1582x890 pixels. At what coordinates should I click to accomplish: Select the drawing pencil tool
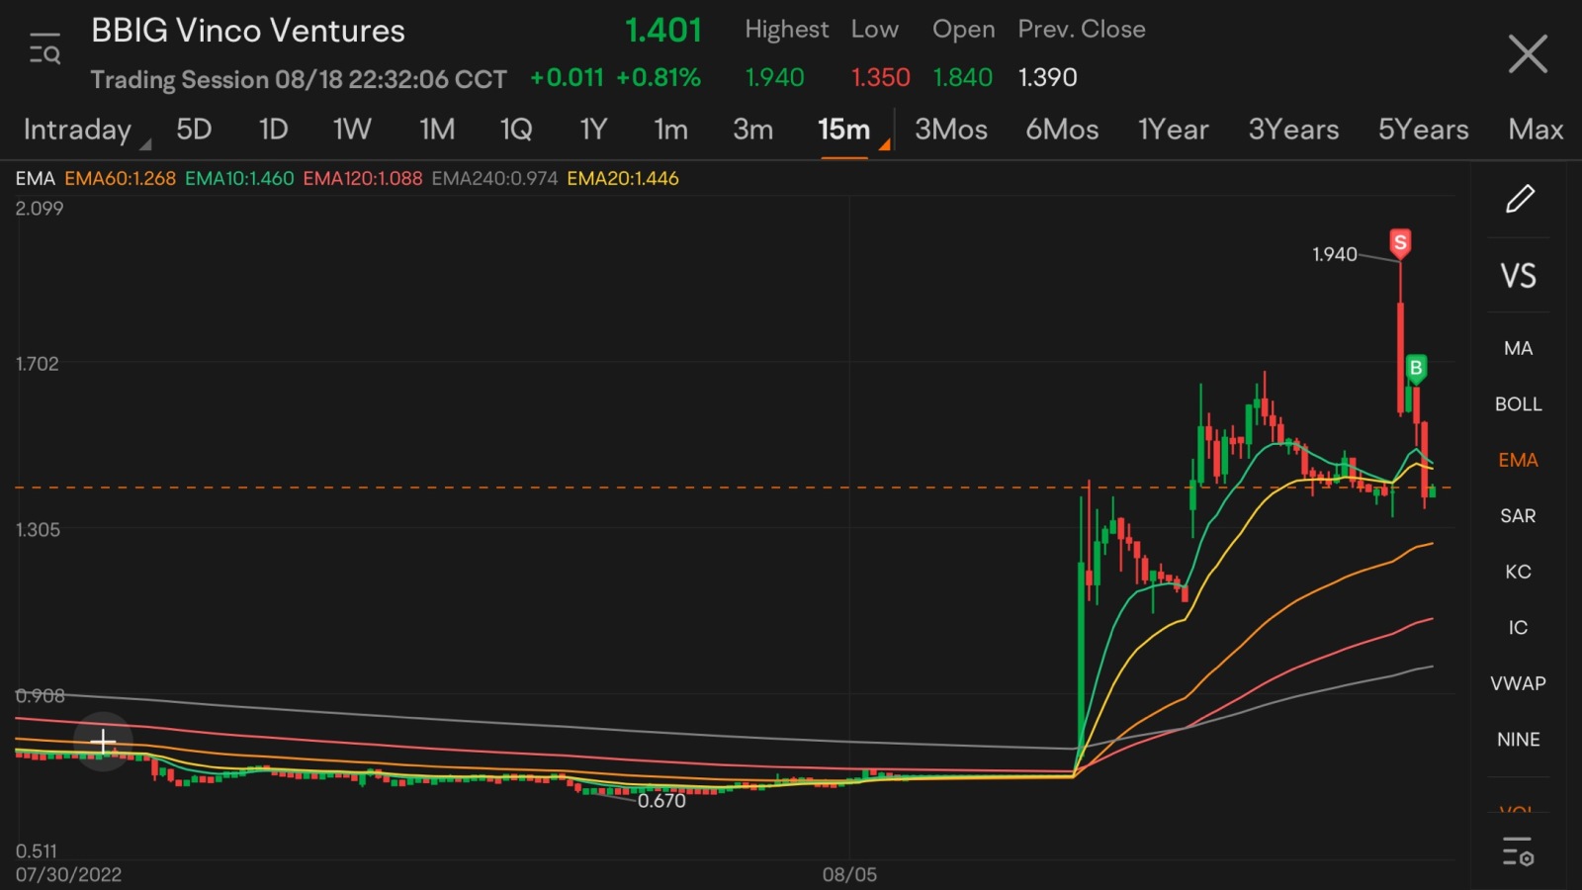pos(1520,199)
